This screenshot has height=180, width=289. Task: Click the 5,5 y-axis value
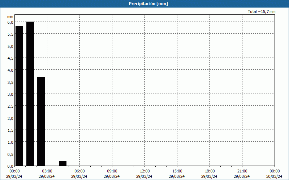tap(10, 34)
